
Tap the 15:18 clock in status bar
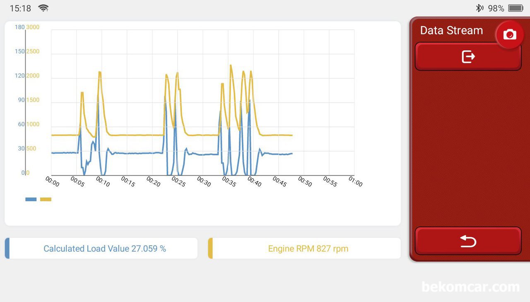tap(20, 8)
